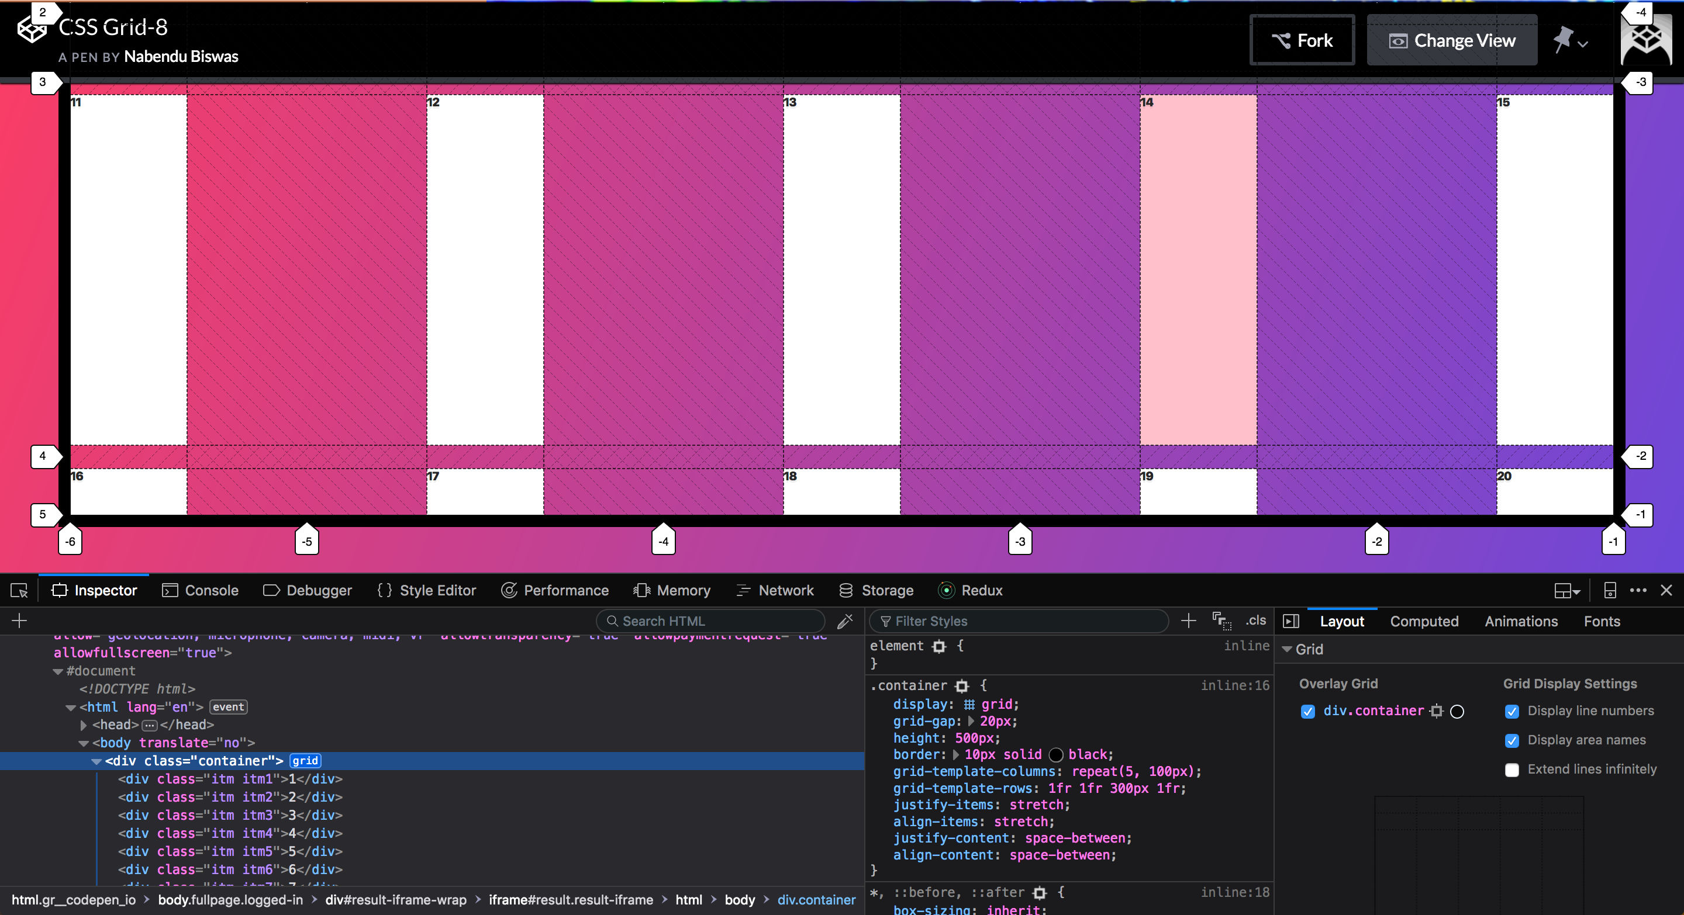Click the eyedropper color picker icon

point(846,621)
